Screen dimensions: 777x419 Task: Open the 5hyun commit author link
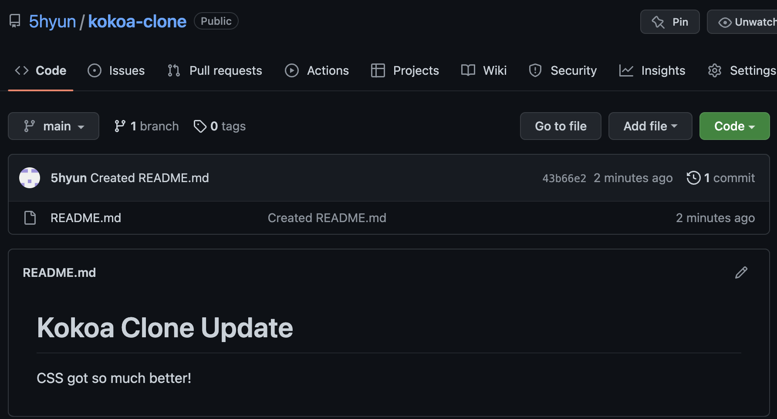pyautogui.click(x=69, y=178)
